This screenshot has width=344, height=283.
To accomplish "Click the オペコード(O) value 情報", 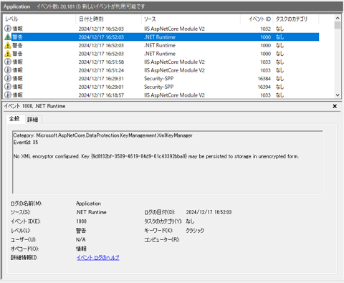I will 81,249.
